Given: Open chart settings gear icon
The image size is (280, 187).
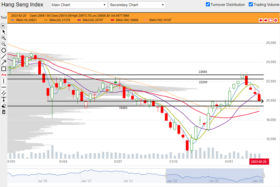Looking at the screenshot, I should point(276,20).
